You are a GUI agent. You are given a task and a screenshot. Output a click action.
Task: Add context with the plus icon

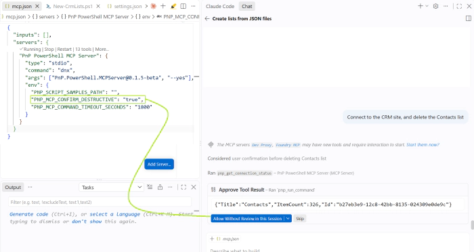click(x=212, y=238)
